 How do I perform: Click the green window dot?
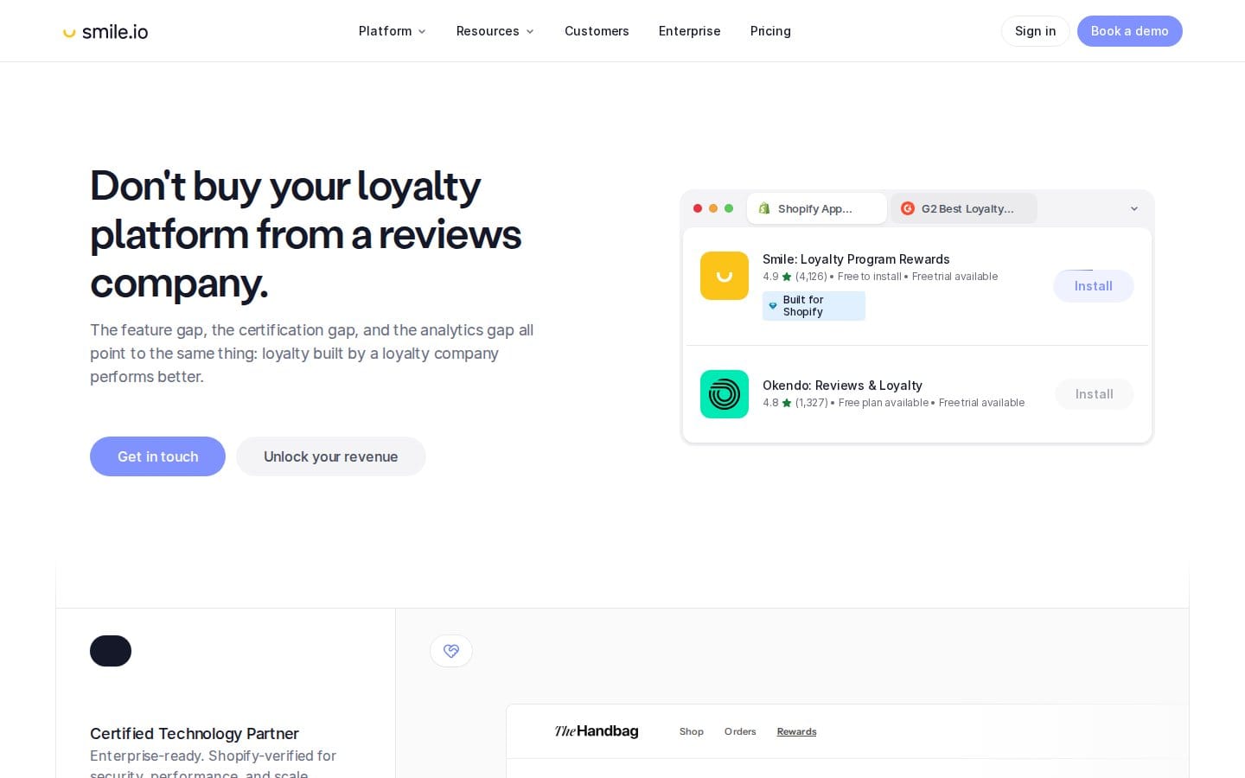pos(729,208)
